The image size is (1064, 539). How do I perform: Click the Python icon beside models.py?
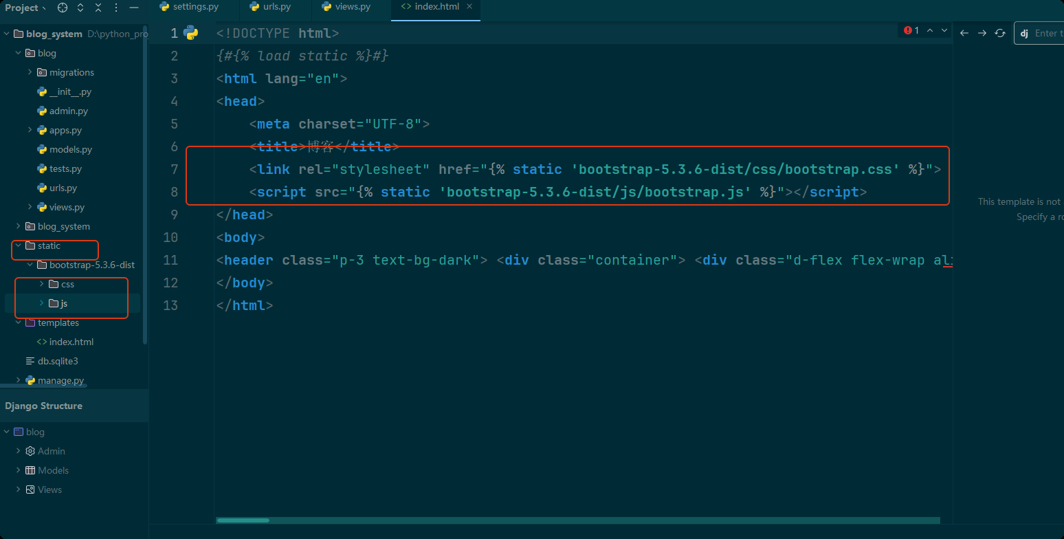[42, 149]
